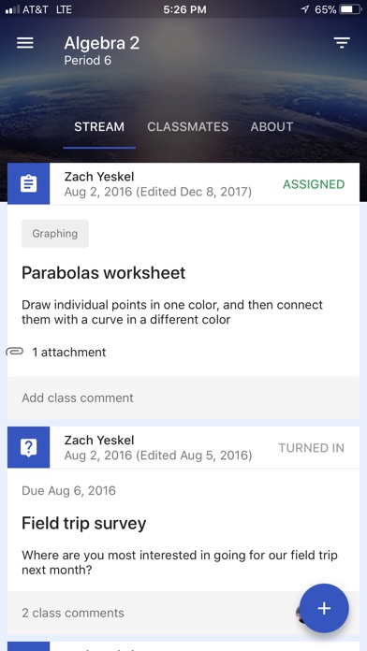View the 1 attachment link

[x=69, y=352]
